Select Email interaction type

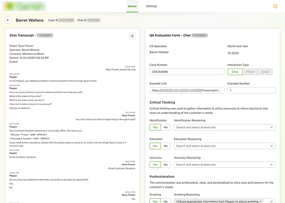[265, 72]
